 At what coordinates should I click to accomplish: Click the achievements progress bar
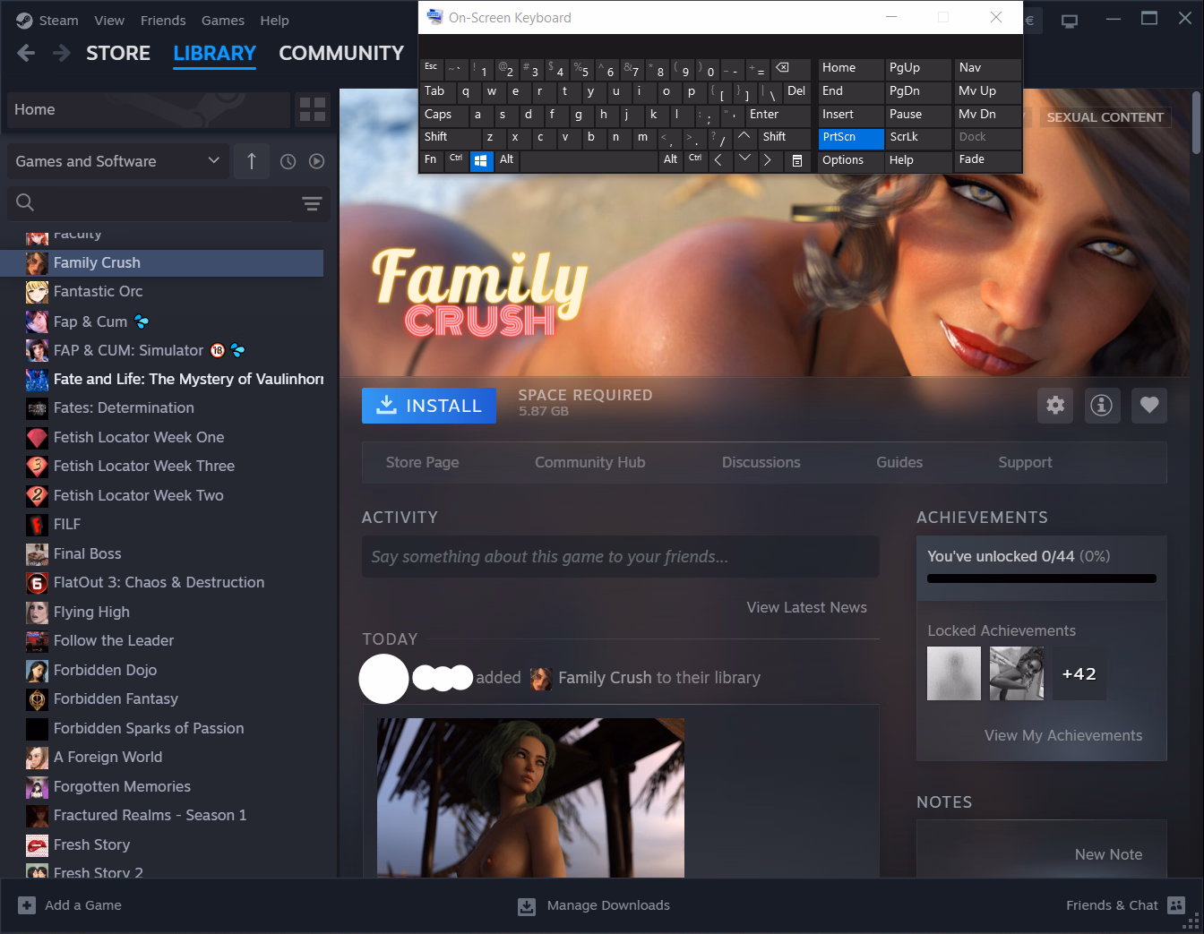[x=1042, y=578]
